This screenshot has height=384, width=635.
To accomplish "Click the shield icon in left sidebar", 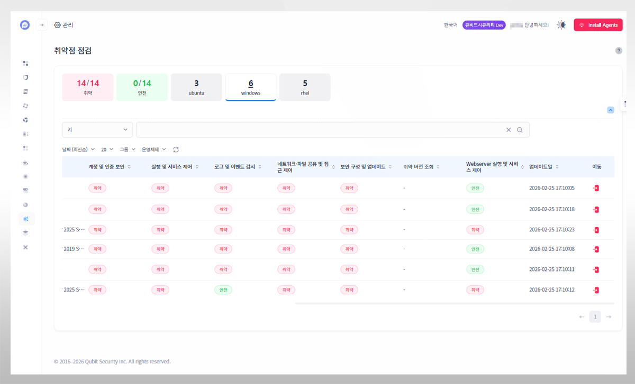I will pos(25,78).
